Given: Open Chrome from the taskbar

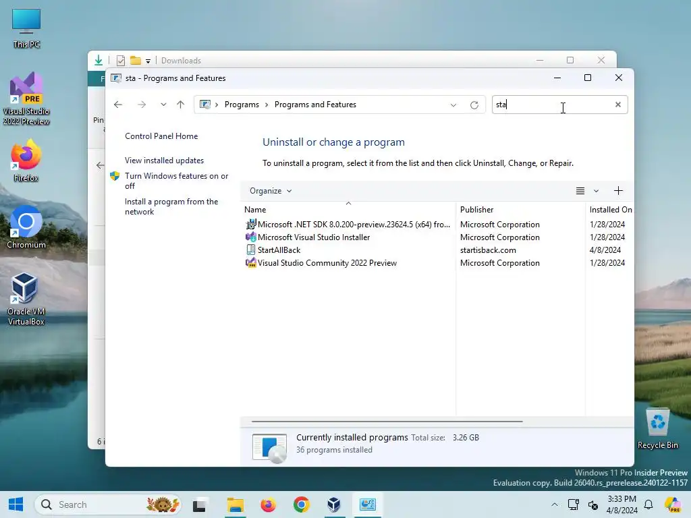Looking at the screenshot, I should 302,505.
